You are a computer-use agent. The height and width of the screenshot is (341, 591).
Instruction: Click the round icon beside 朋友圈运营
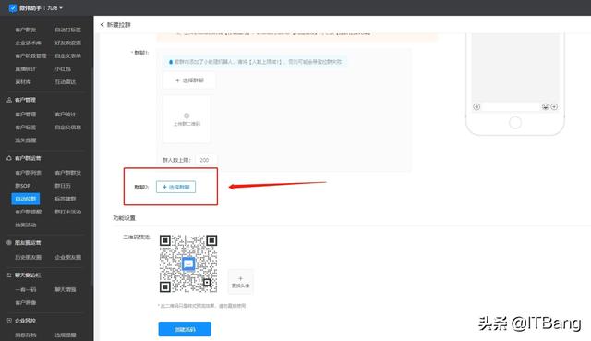[9, 243]
